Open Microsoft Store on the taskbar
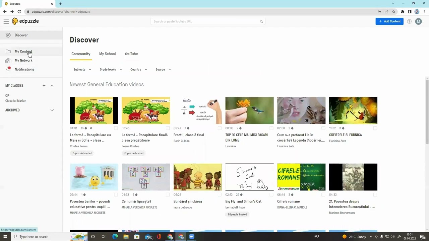Image resolution: width=429 pixels, height=241 pixels. tap(137, 237)
